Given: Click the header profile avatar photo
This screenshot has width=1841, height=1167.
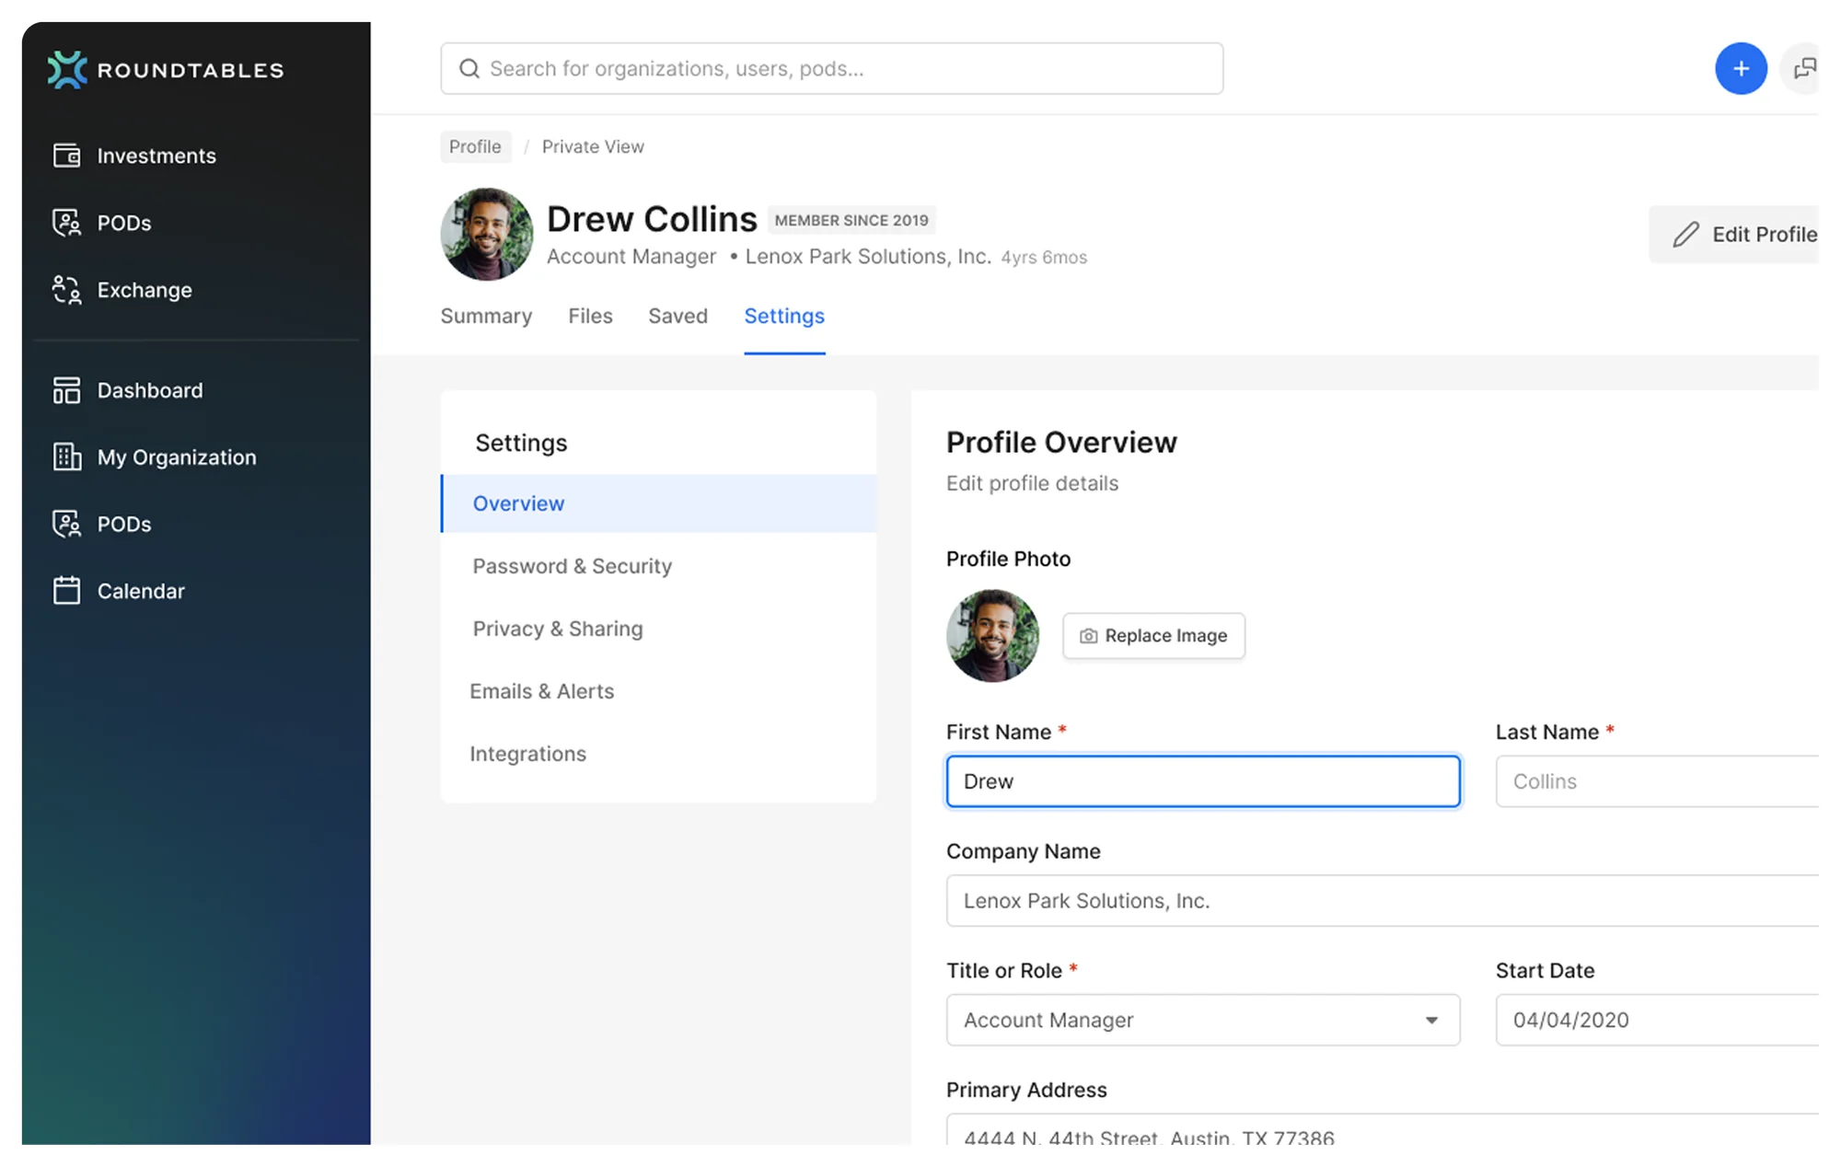Looking at the screenshot, I should pos(487,235).
